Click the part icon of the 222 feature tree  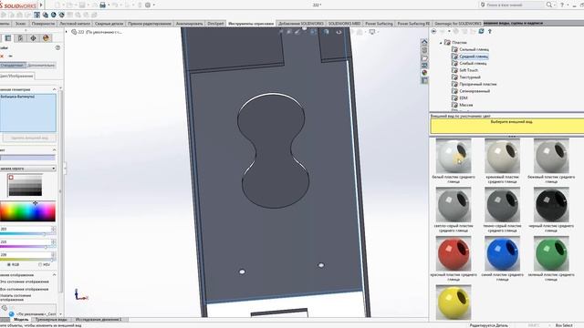[x=74, y=32]
